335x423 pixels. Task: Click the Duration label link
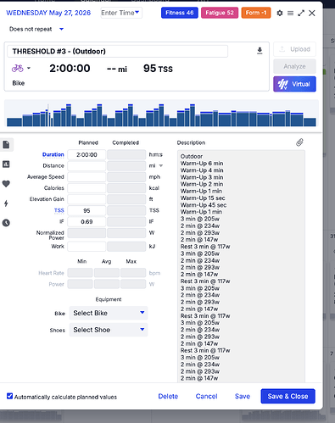pyautogui.click(x=53, y=154)
